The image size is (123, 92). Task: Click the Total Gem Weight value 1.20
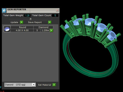click(x=27, y=15)
